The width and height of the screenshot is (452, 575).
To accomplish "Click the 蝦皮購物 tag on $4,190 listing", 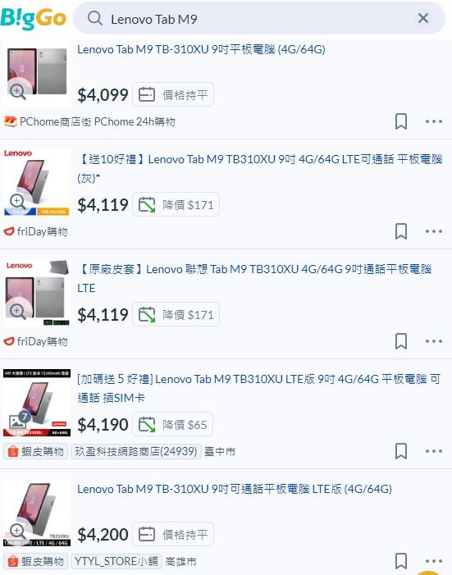I will 35,451.
